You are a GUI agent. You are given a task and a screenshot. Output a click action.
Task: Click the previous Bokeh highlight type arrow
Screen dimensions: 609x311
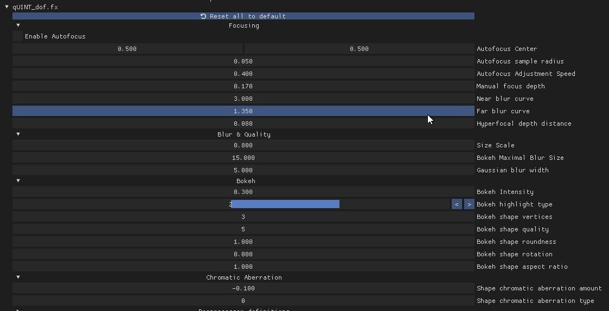click(457, 204)
